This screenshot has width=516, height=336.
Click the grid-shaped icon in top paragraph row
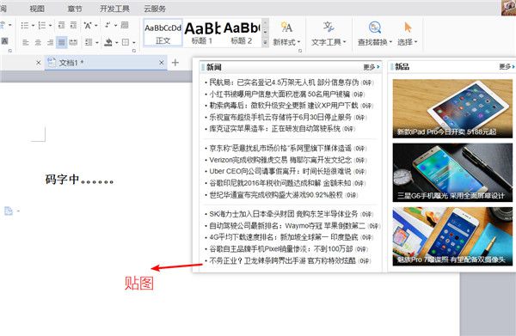(x=125, y=25)
